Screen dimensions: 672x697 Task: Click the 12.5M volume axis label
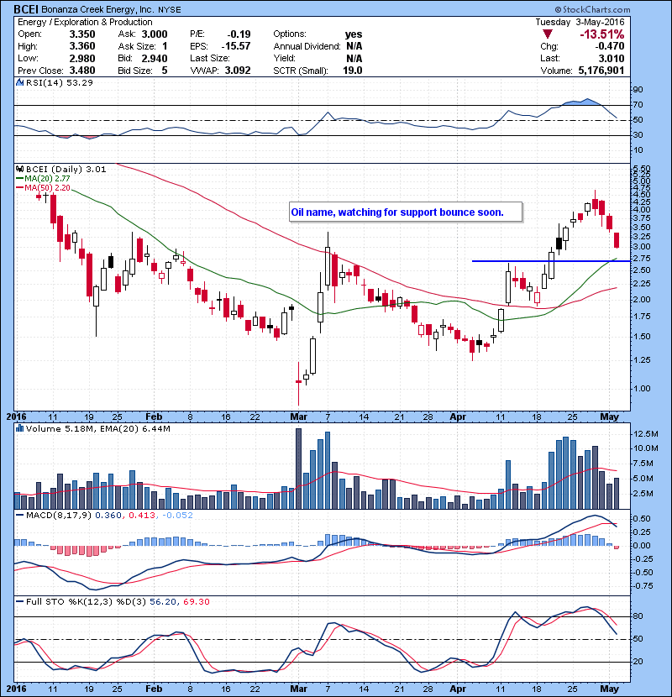click(x=645, y=434)
